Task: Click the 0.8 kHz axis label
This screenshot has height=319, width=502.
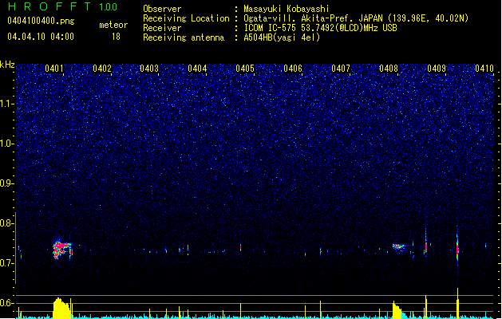Action: (x=7, y=223)
